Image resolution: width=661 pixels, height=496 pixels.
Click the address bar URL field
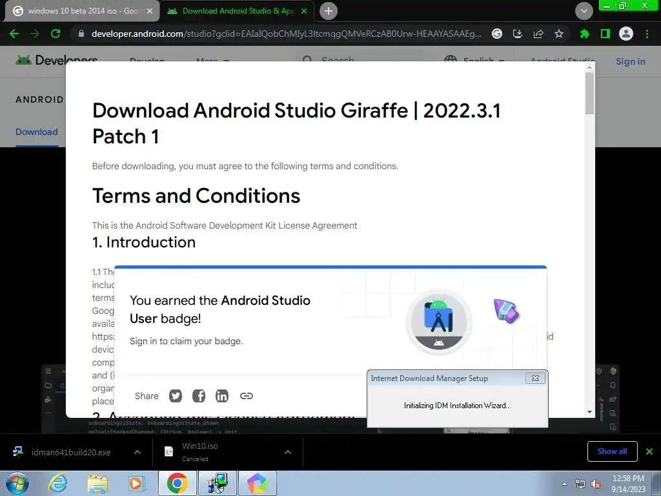click(286, 34)
